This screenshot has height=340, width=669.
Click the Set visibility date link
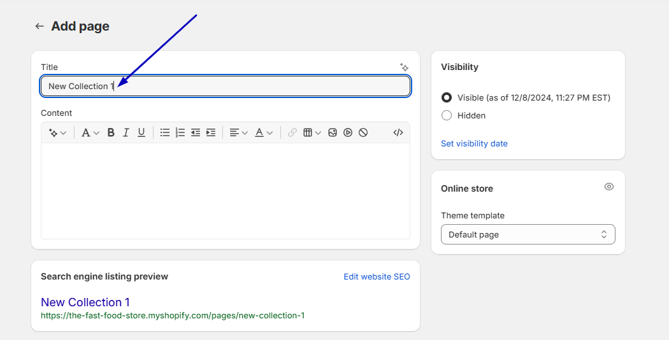click(x=474, y=144)
